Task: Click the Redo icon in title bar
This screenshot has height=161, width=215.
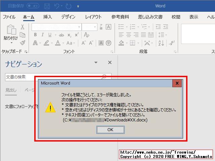Action: (69, 6)
